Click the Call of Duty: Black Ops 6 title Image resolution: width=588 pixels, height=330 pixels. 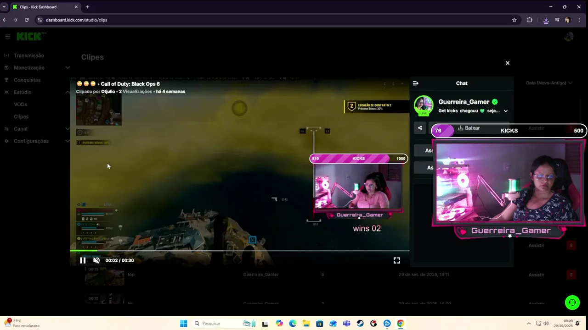click(130, 84)
